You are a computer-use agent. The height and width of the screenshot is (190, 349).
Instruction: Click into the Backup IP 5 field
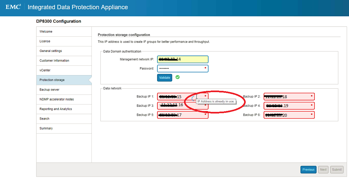(x=182, y=115)
